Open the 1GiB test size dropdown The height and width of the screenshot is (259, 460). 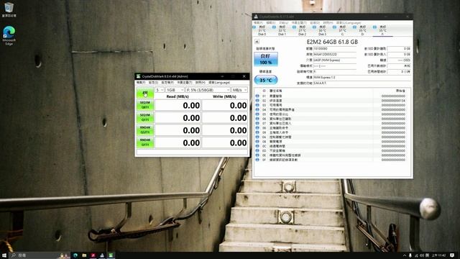pyautogui.click(x=175, y=90)
